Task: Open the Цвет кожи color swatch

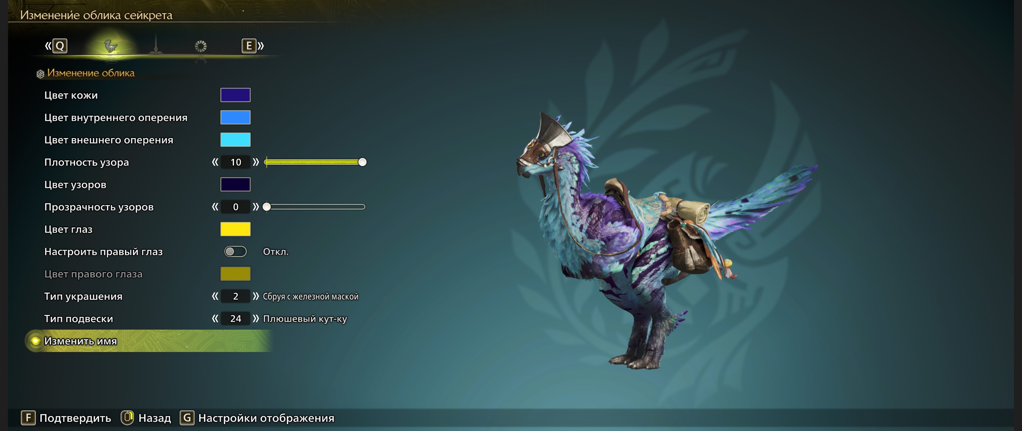Action: click(236, 95)
